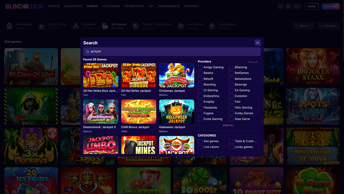Image resolution: width=344 pixels, height=194 pixels.
Task: Tick the Belatra provider checkbox
Action: 200,73
